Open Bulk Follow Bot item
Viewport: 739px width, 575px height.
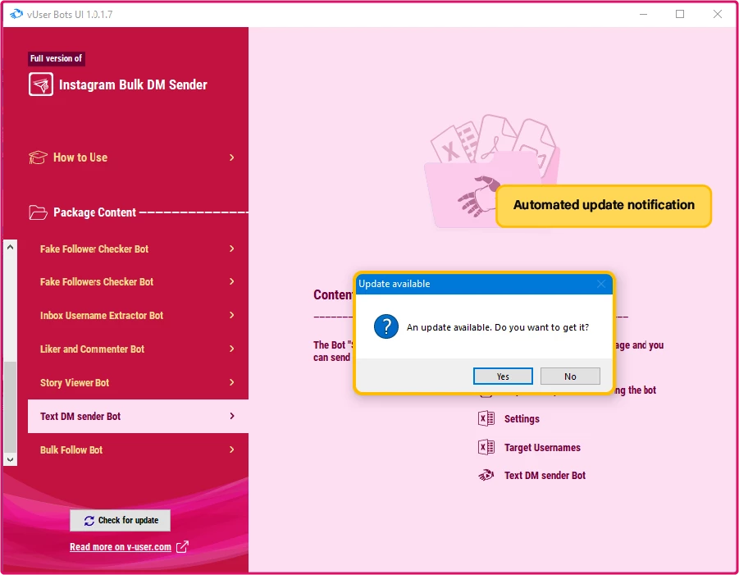click(x=138, y=450)
